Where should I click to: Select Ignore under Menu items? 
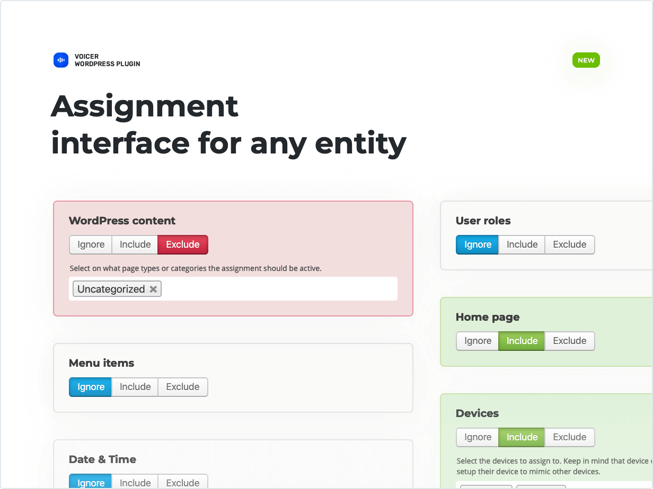(x=91, y=387)
